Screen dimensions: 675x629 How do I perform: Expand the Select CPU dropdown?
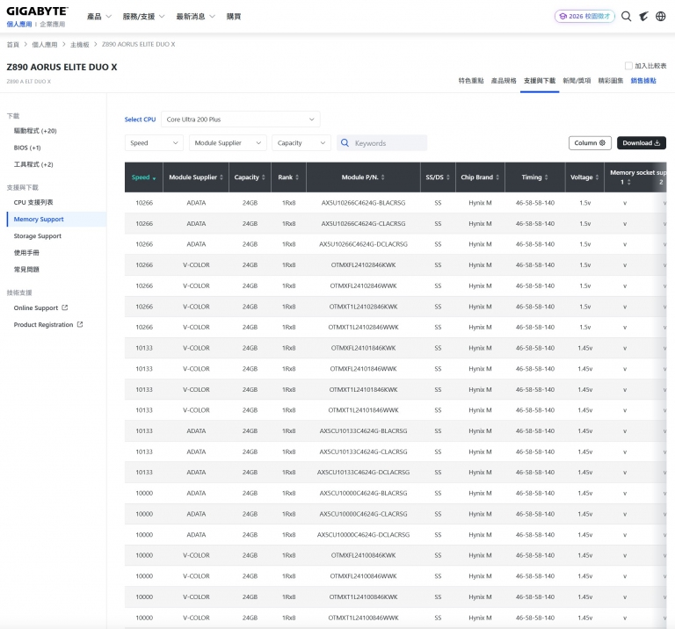coord(240,119)
